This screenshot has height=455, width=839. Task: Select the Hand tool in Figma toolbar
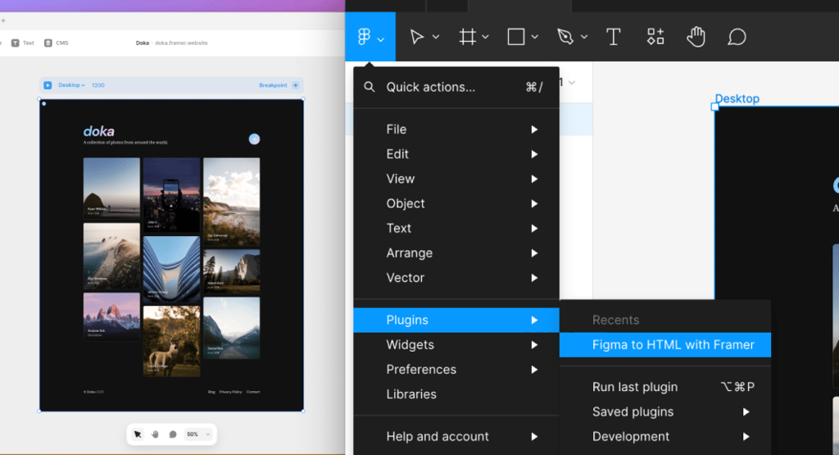(x=696, y=37)
